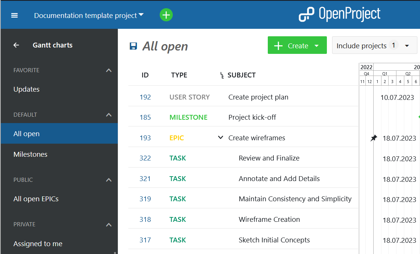The image size is (420, 254).
Task: Sort by clicking the TYPE column header
Action: (179, 75)
